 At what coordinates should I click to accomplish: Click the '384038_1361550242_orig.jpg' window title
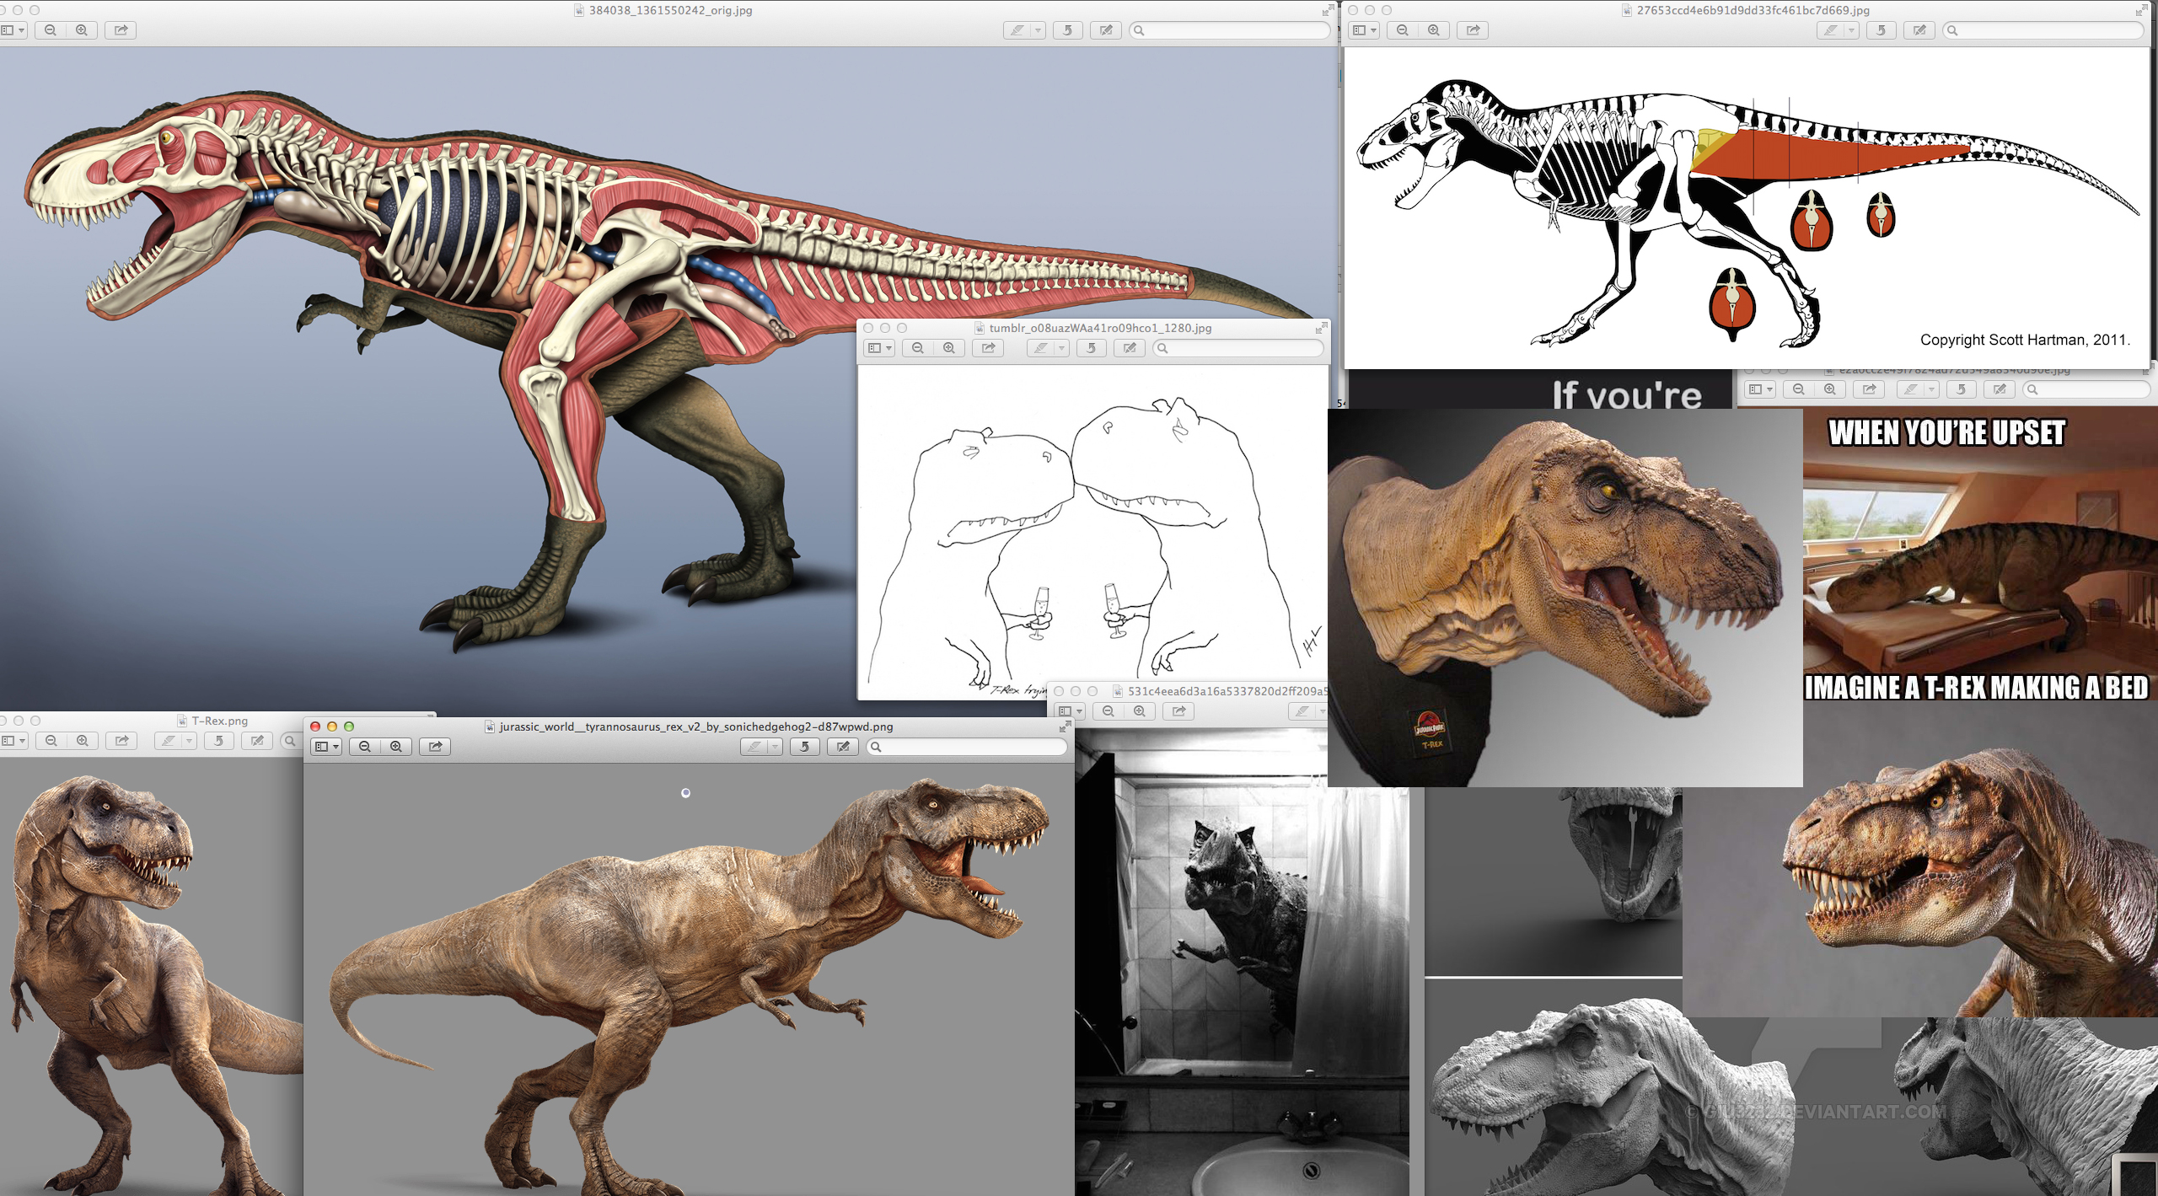[671, 10]
